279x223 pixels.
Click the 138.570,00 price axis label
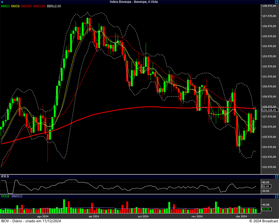(x=269, y=6)
